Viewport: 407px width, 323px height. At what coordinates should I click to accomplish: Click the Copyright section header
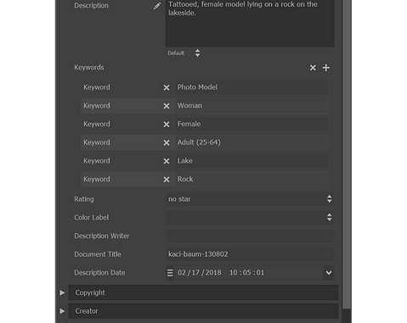pos(203,292)
